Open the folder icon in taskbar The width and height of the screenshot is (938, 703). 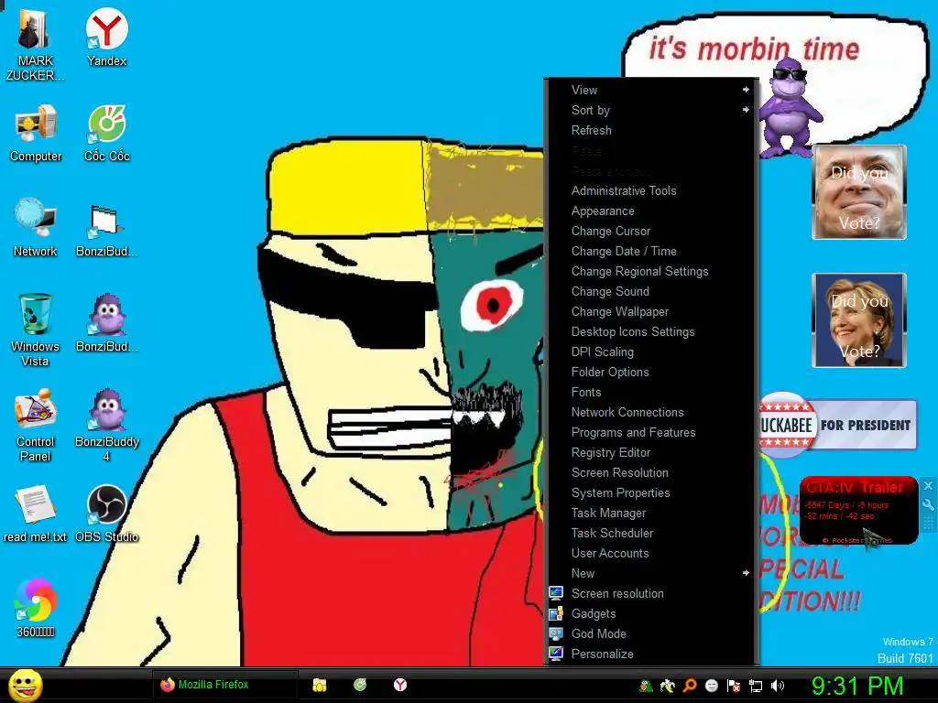point(320,685)
